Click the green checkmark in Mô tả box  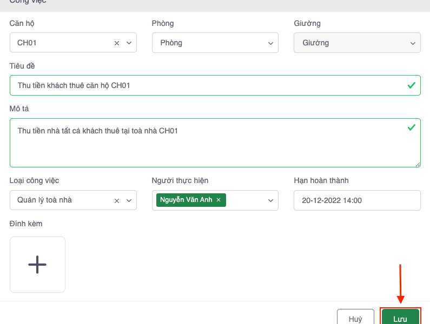click(x=411, y=127)
